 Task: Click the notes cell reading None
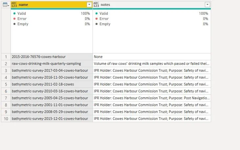click(152, 57)
